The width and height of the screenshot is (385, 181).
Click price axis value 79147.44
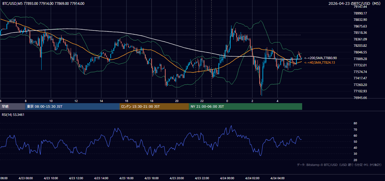(360, 7)
